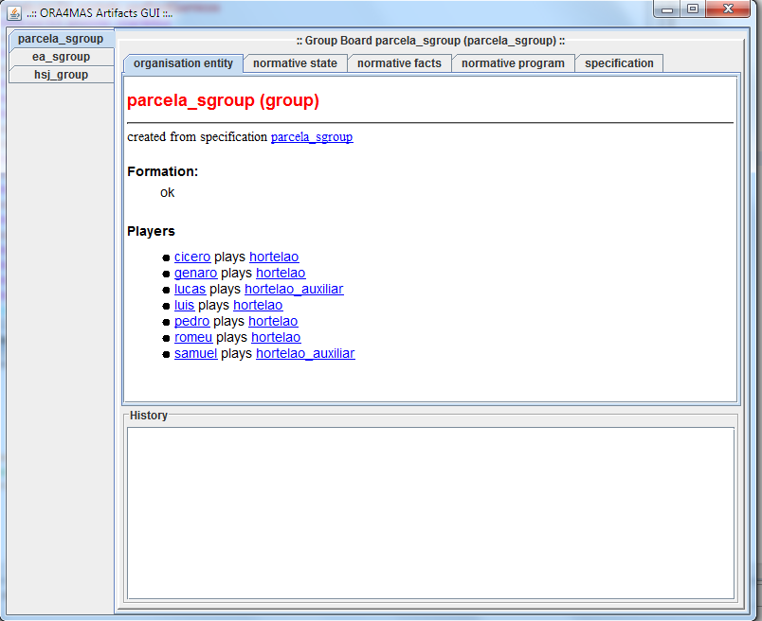Open the hsj_group side tab

pos(61,75)
